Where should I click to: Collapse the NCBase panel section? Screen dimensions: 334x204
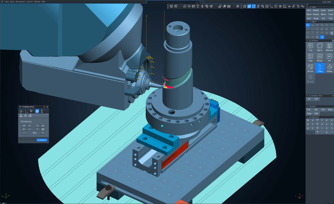(x=307, y=40)
